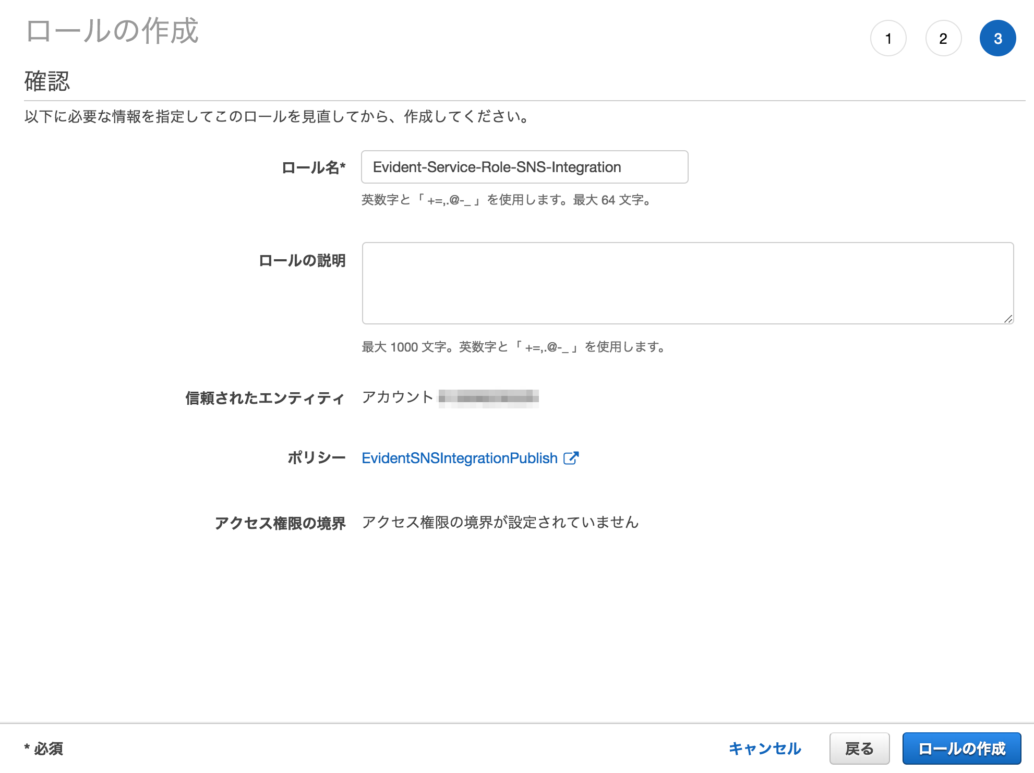Click the ロールの作成 page title
Viewport: 1034px width, 773px height.
point(112,32)
